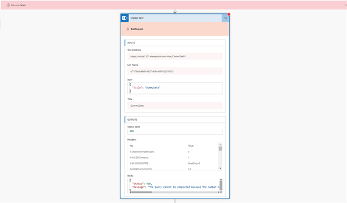The image size is (347, 203).
Task: Select the X-SP-SERVERSTATE header row
Action: tap(173, 163)
